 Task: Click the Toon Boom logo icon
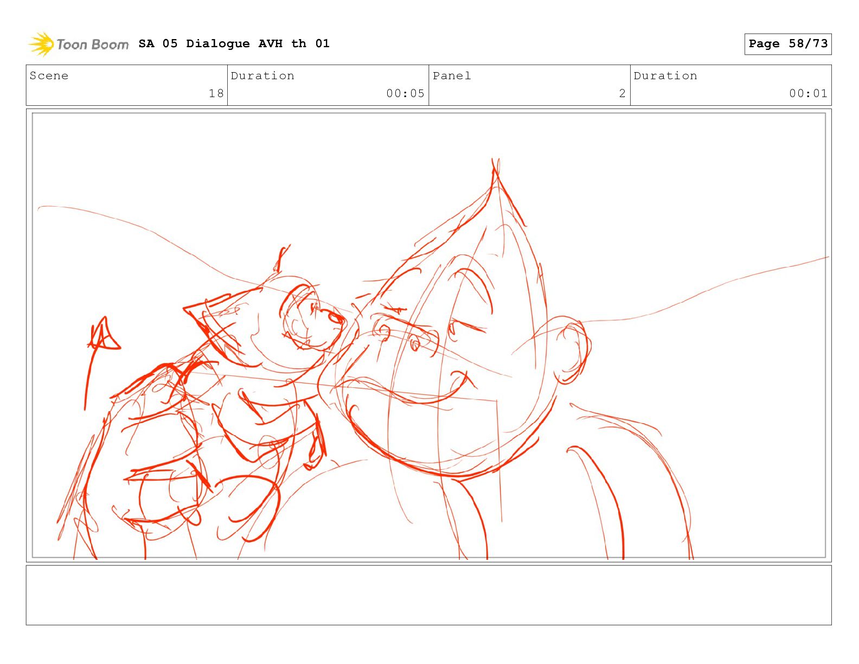point(41,44)
